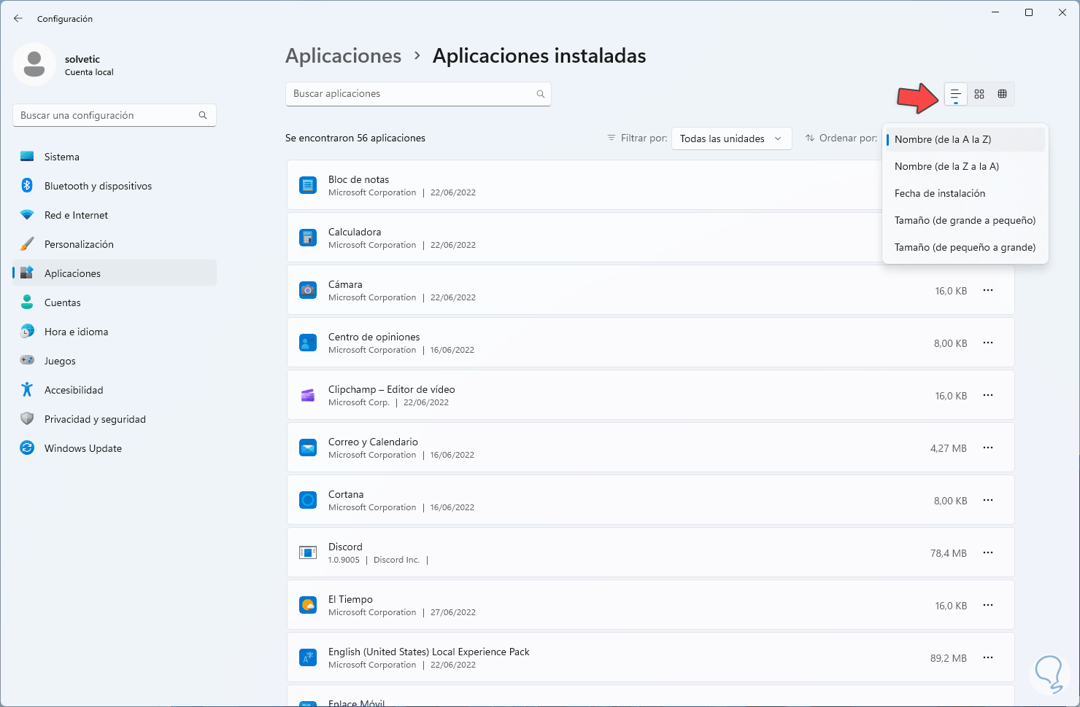This screenshot has height=707, width=1080.
Task: Choose Tamaño (de grande a pequeño)
Action: [965, 220]
